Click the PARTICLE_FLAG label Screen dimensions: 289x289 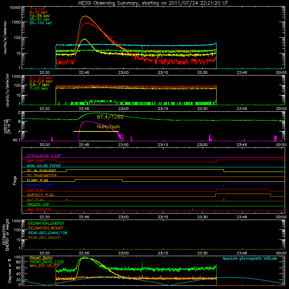pos(40,195)
